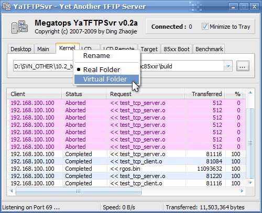Image resolution: width=262 pixels, height=213 pixels.
Task: Open the 85xx Boot tab
Action: tap(177, 49)
